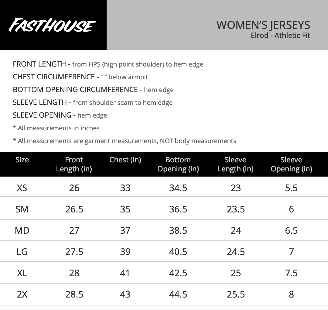This screenshot has height=310, width=328.
Task: Click the Chest Circumference definition line
Action: point(80,77)
